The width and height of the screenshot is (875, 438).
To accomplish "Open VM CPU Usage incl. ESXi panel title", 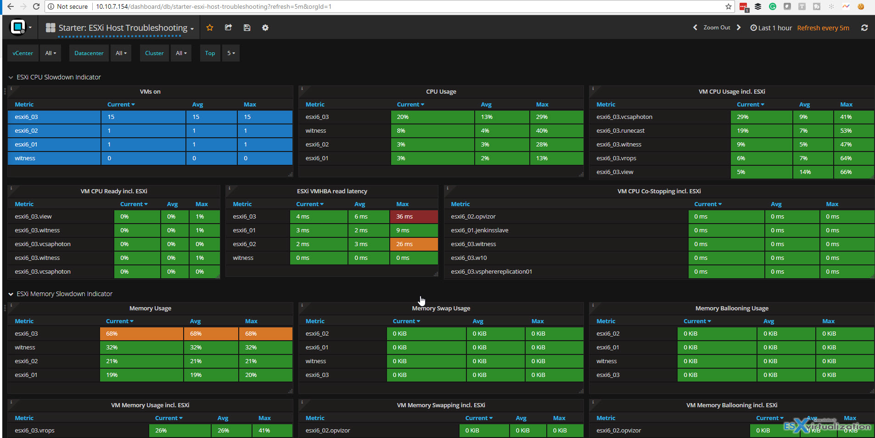I will (732, 91).
